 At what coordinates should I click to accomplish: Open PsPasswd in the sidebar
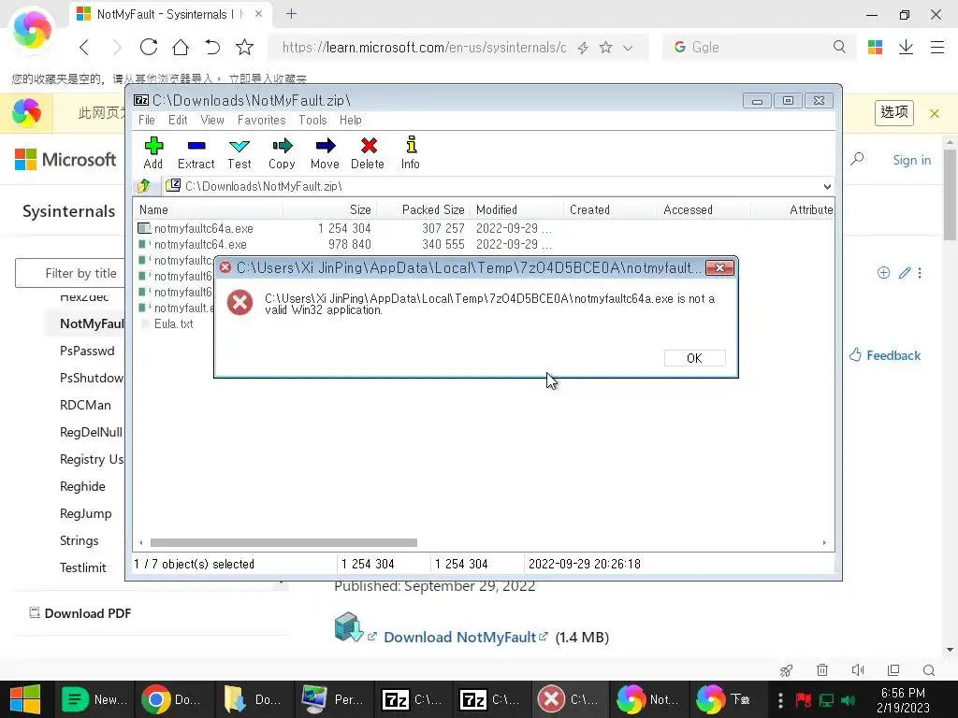coord(87,351)
